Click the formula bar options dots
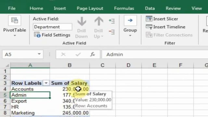The width and height of the screenshot is (208, 117). tap(49, 54)
